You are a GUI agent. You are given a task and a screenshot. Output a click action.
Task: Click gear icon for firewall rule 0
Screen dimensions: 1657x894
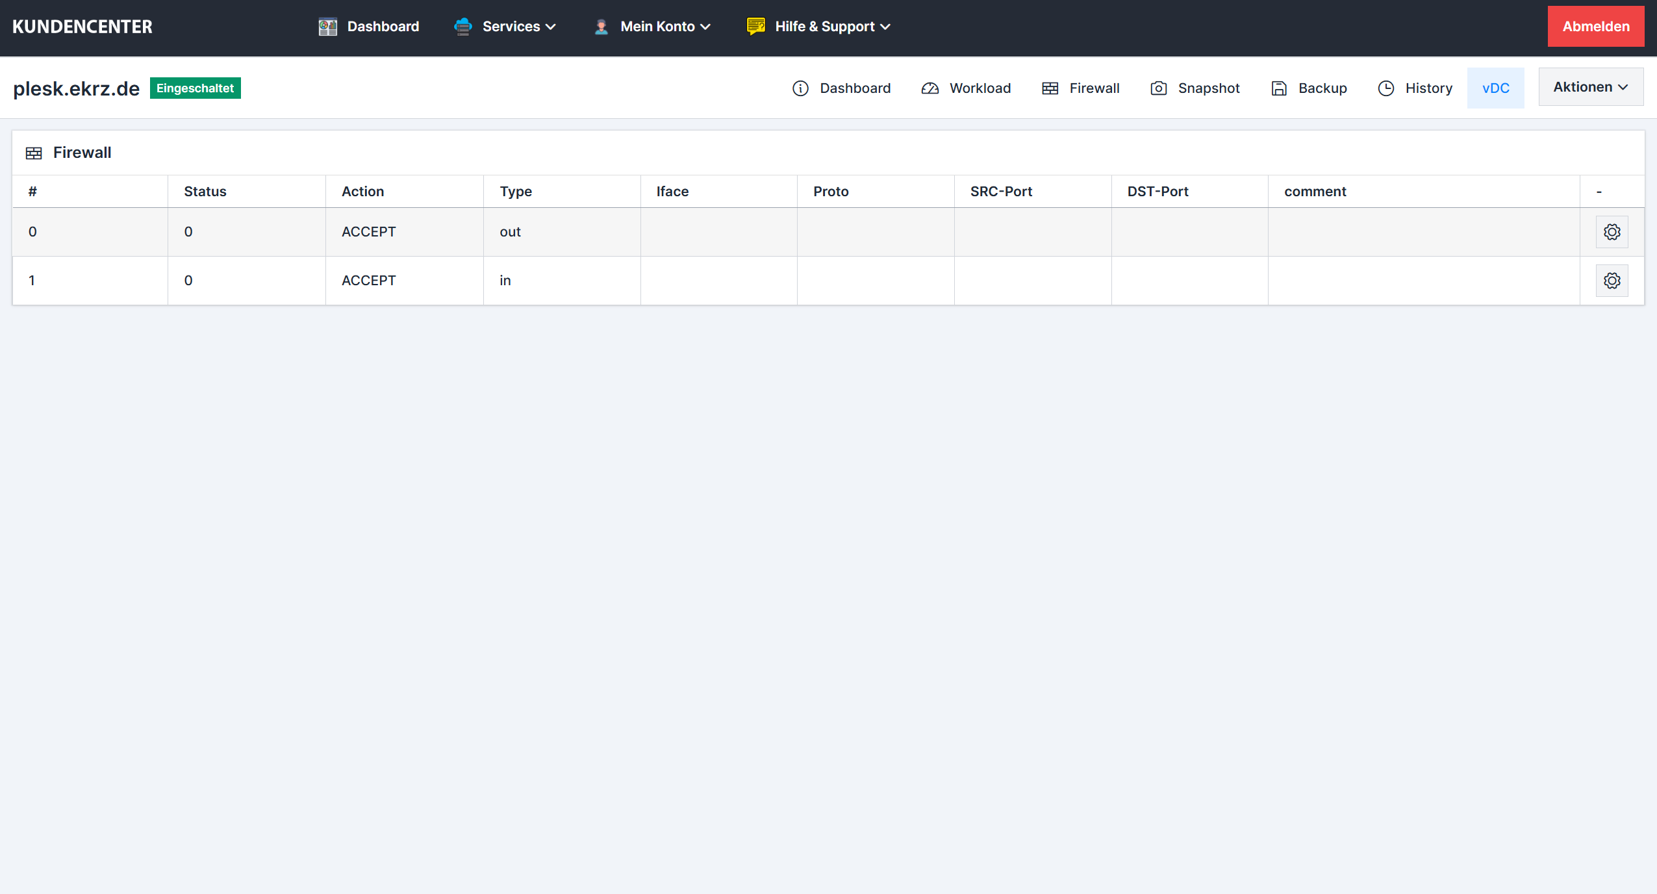1612,232
